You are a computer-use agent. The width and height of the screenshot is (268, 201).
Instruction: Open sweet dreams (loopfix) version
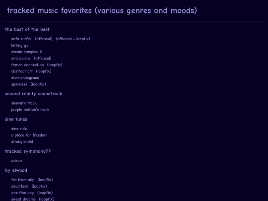47,199
